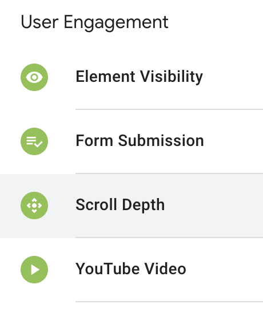The width and height of the screenshot is (263, 316).
Task: Click empty area of gray Scroll Depth row
Action: [x=213, y=206]
